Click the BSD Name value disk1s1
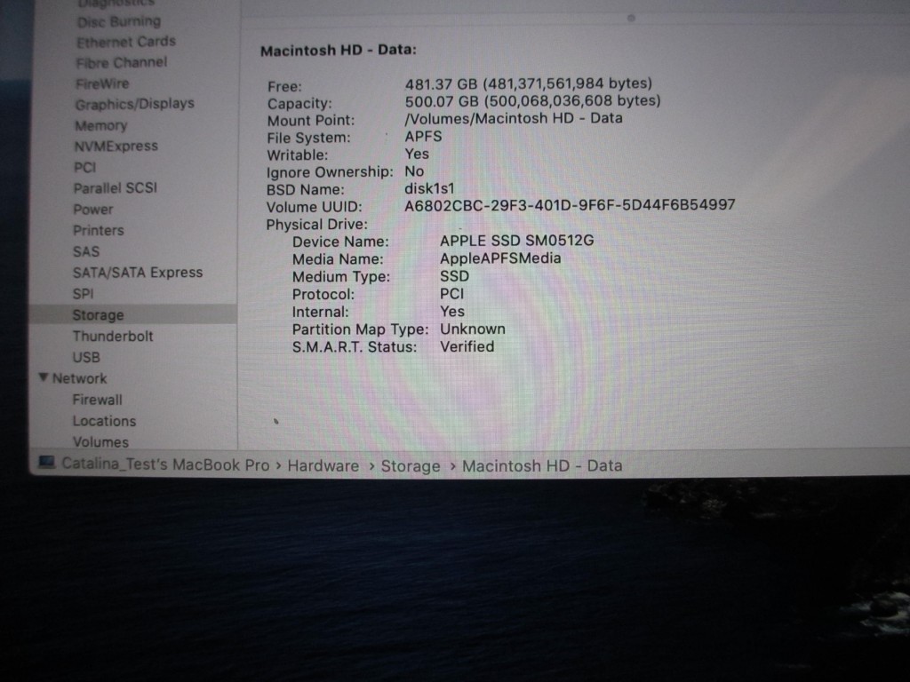Viewport: 910px width, 682px height. click(x=429, y=188)
